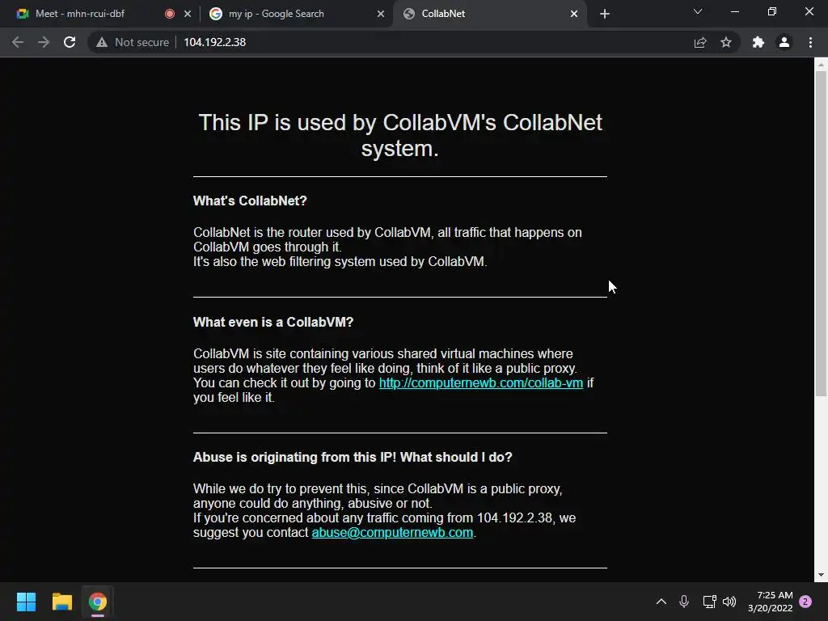Email abuse@computernewb.com link
828x621 pixels.
click(x=392, y=532)
